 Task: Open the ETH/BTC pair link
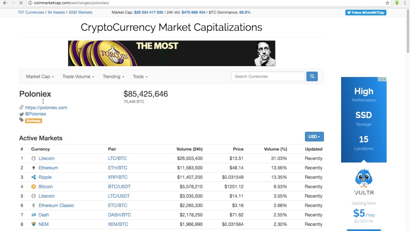click(x=118, y=168)
